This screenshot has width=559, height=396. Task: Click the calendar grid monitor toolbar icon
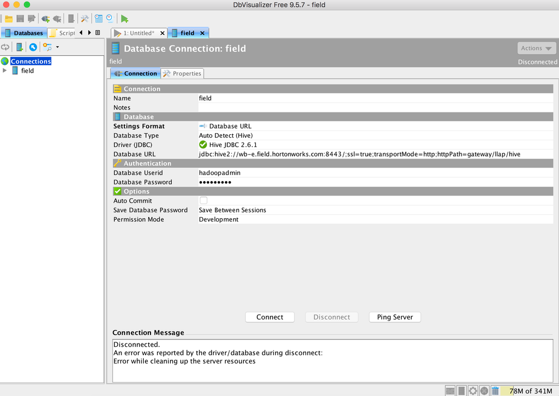point(98,18)
